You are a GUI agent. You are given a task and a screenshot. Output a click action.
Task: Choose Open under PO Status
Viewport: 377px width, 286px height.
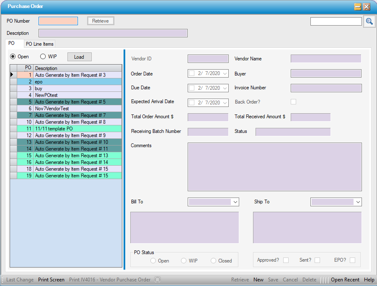tap(153, 260)
